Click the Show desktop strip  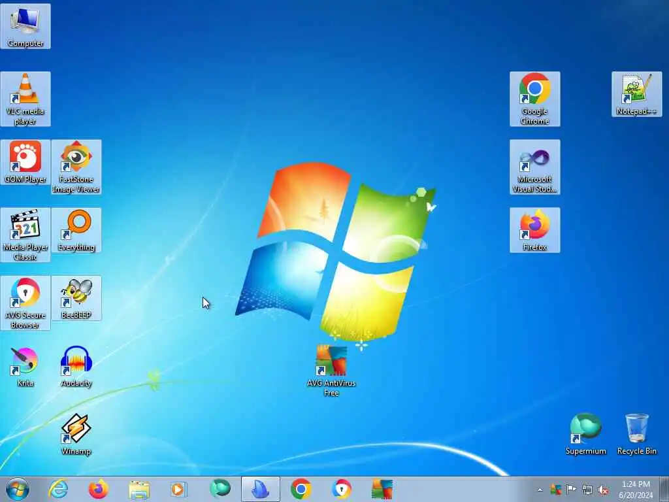[664, 489]
